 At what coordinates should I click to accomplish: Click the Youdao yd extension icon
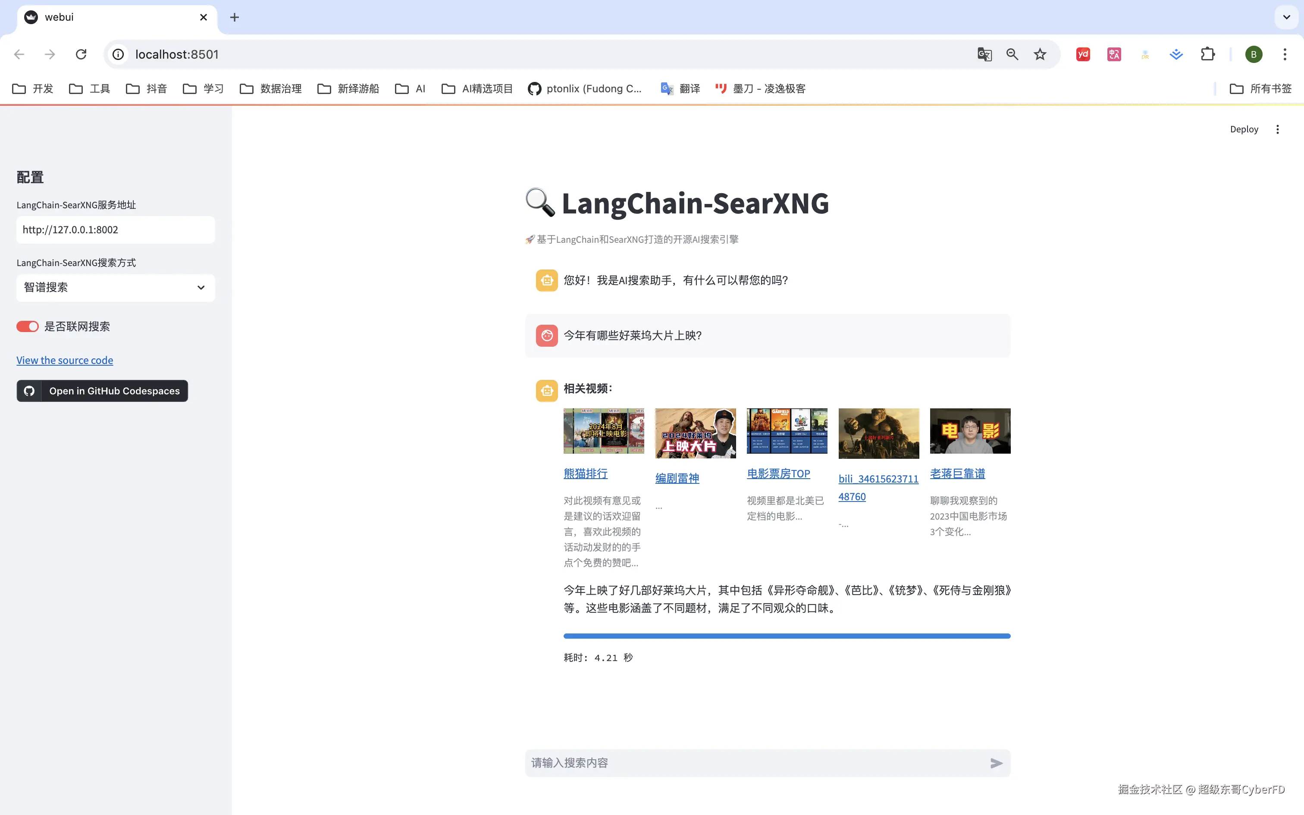[1082, 54]
